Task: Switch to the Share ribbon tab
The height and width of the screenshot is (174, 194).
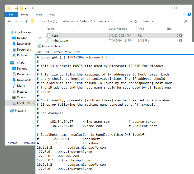Action: point(39,14)
